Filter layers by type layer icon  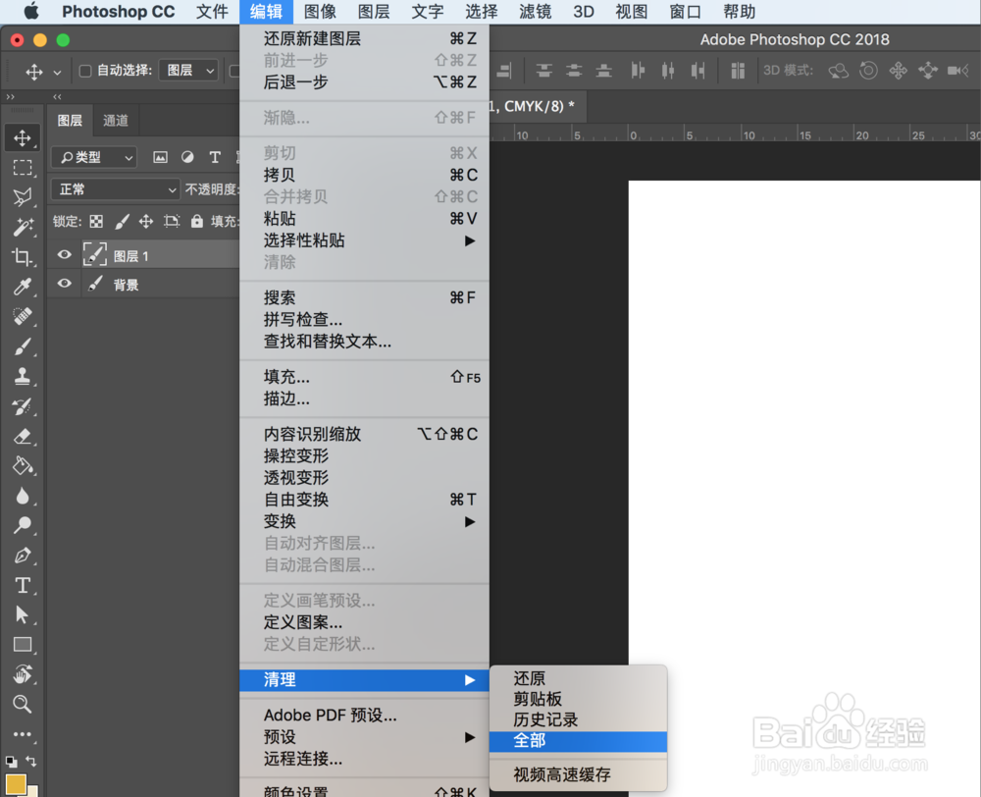point(215,157)
